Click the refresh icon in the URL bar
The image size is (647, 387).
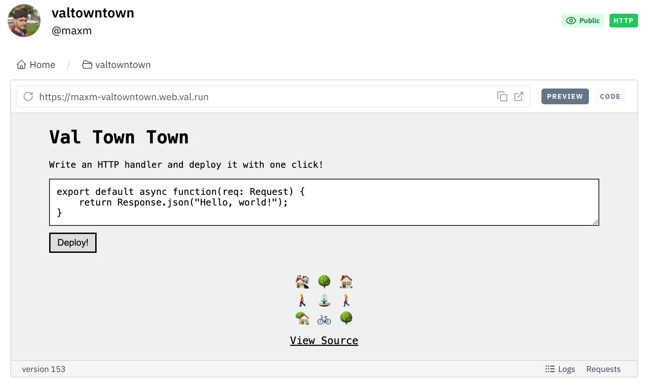point(28,97)
